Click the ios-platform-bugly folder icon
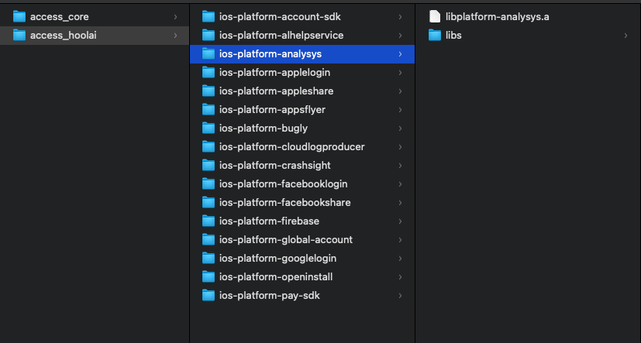 point(208,129)
